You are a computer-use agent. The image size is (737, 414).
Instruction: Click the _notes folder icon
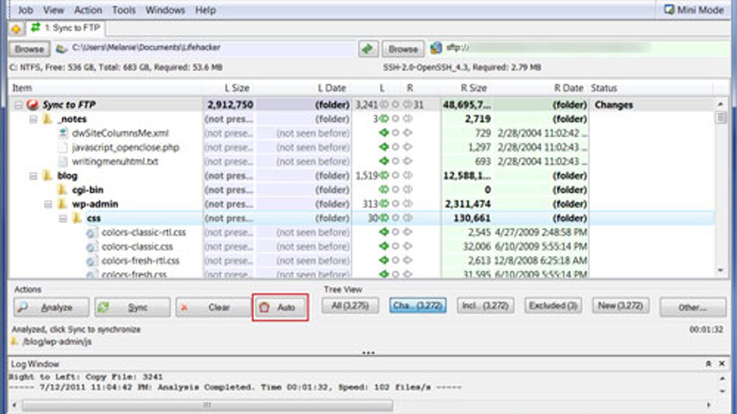tap(47, 119)
